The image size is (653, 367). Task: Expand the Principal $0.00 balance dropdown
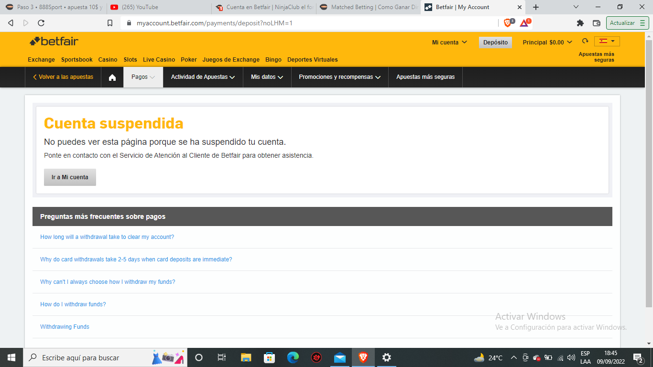coord(547,43)
